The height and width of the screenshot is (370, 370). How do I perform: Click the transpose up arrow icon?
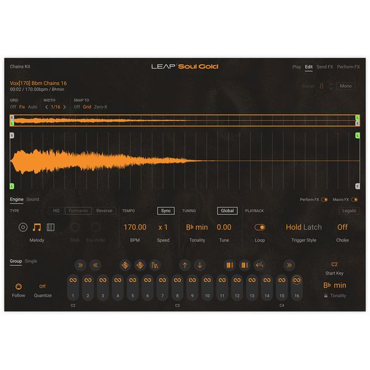[184, 265]
